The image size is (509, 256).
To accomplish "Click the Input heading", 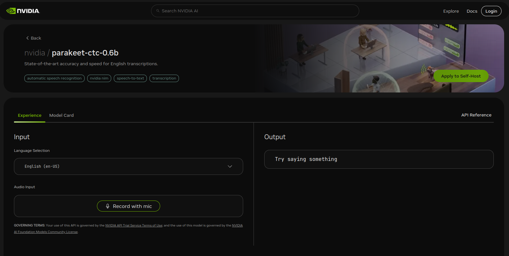I will [22, 137].
